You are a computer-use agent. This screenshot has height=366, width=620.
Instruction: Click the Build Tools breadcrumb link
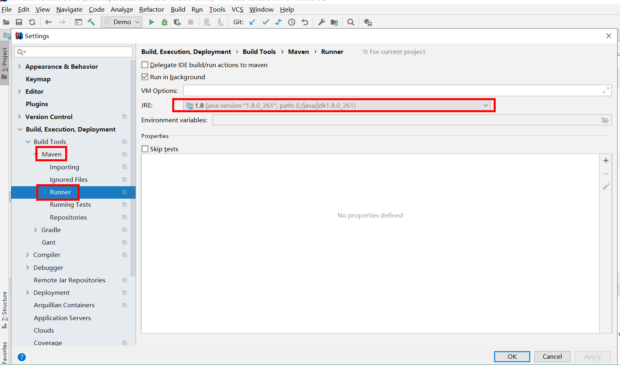tap(259, 51)
